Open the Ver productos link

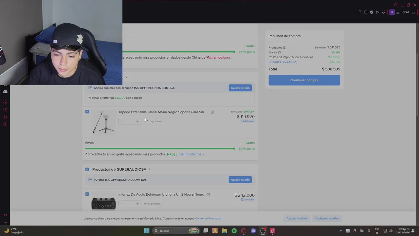tap(191, 154)
